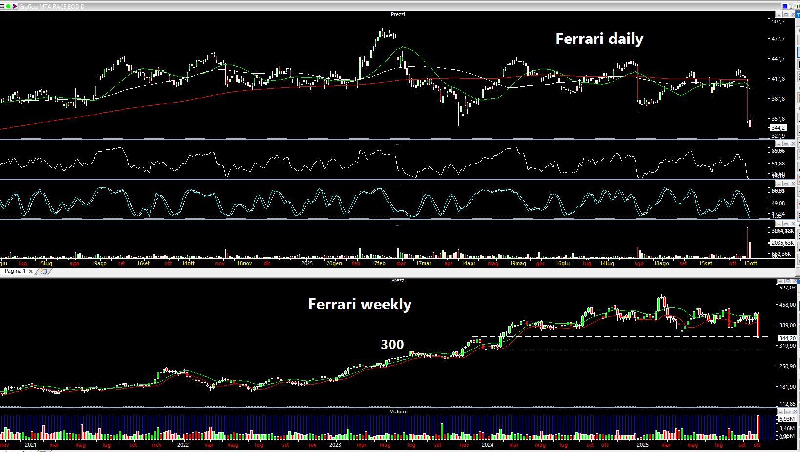Click the title 'Grafico MTA.RACE EOD D'
800x452 pixels.
tap(52, 7)
